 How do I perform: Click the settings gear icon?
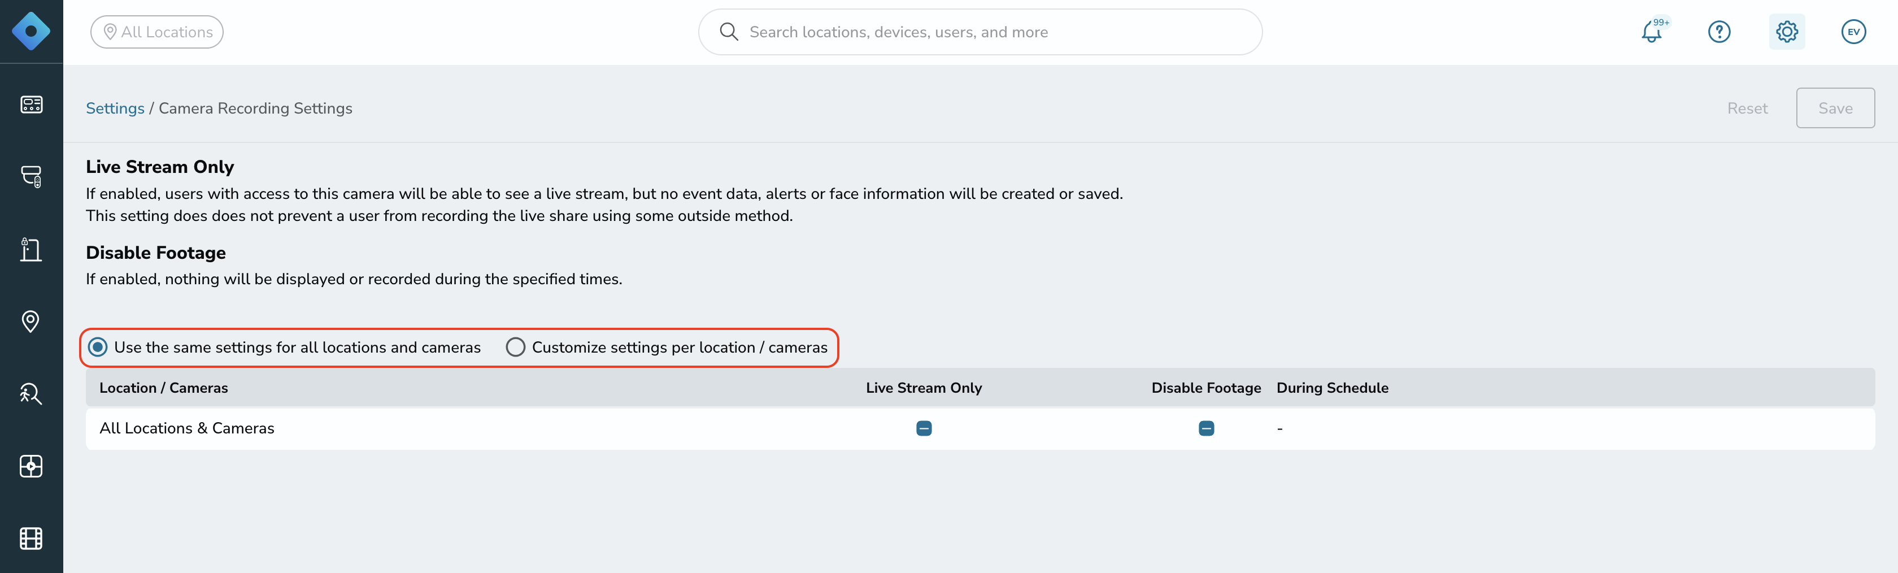pyautogui.click(x=1787, y=32)
